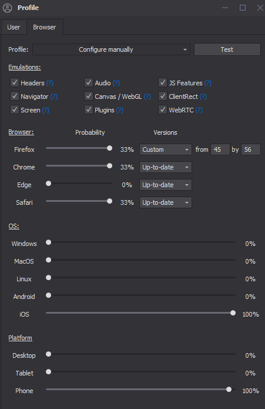Click the Edge probability slider handle
The width and height of the screenshot is (265, 409).
[x=48, y=184]
